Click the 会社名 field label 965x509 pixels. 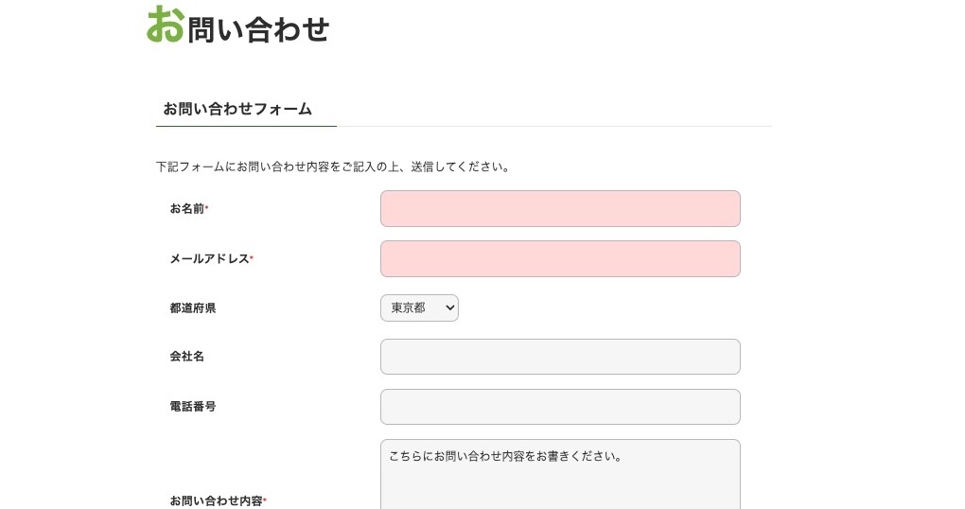[187, 357]
